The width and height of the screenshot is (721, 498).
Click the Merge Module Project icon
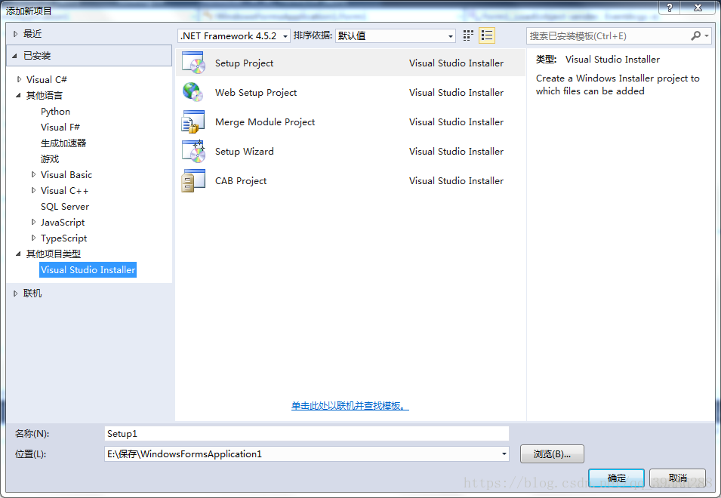[x=193, y=121]
